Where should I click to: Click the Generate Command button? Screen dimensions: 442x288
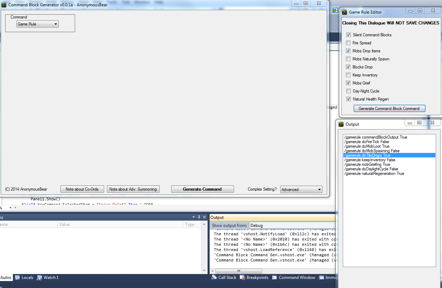(202, 189)
